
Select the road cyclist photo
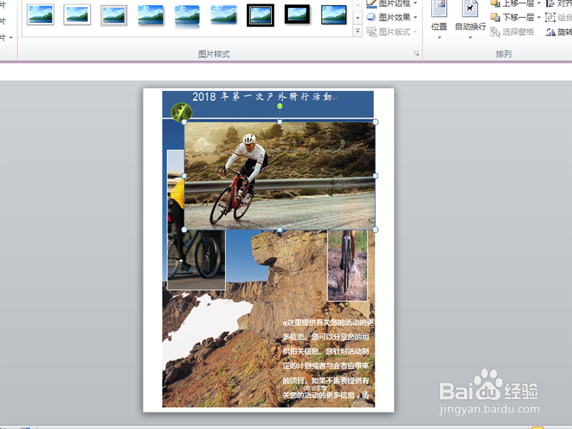(x=280, y=176)
